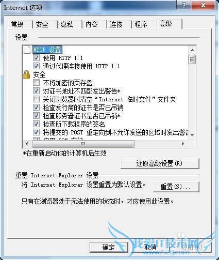Click the vertical scrollbar down arrow
219x260 pixels.
tap(192, 135)
